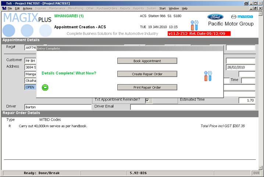Click the green back arrow icon
264x177 pixels.
click(x=45, y=87)
